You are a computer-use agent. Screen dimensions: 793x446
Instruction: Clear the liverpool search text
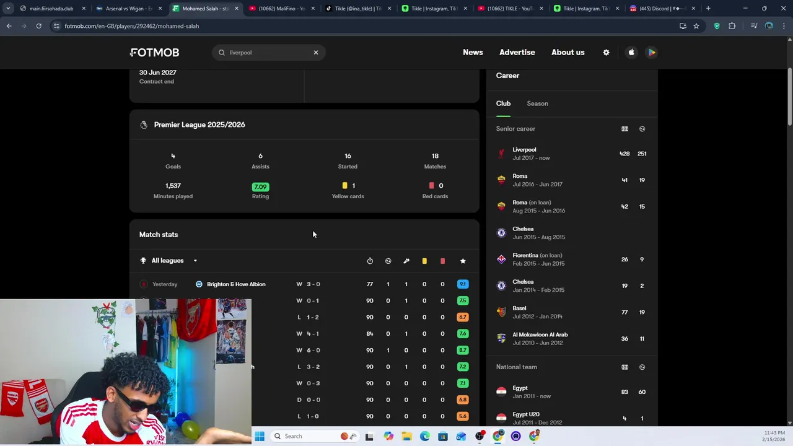pos(316,53)
